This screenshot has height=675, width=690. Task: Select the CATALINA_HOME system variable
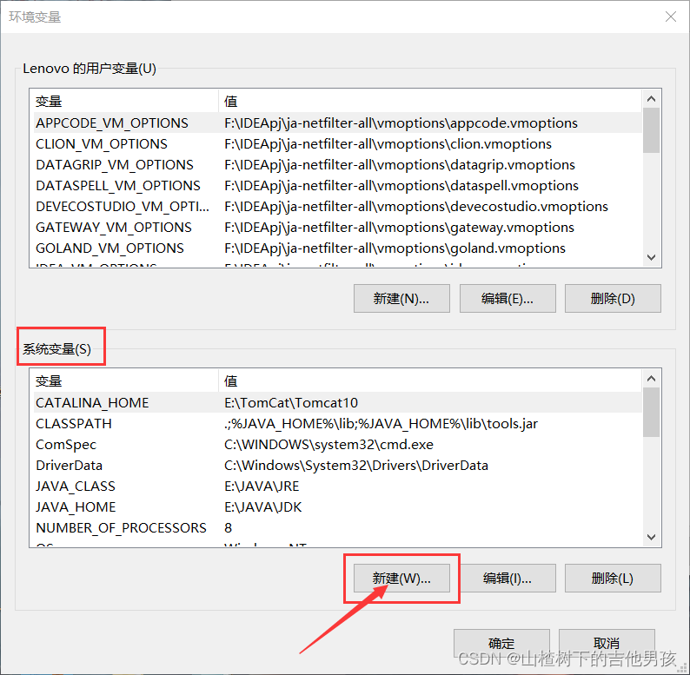tap(337, 402)
